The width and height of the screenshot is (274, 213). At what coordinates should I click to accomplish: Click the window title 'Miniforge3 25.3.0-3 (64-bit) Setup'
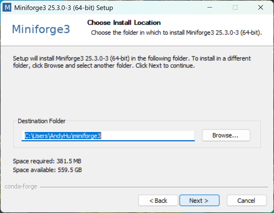63,8
